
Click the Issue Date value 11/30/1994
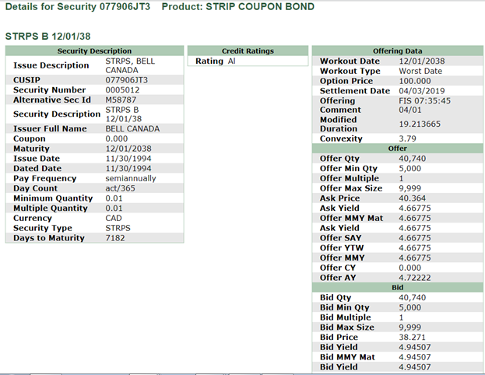128,158
